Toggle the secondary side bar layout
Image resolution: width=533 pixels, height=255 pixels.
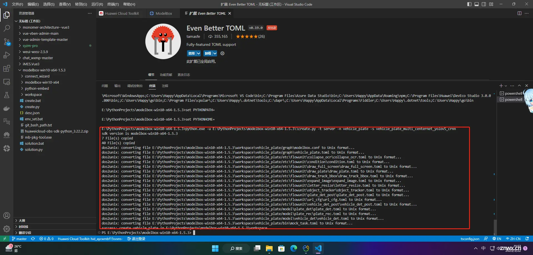484,4
